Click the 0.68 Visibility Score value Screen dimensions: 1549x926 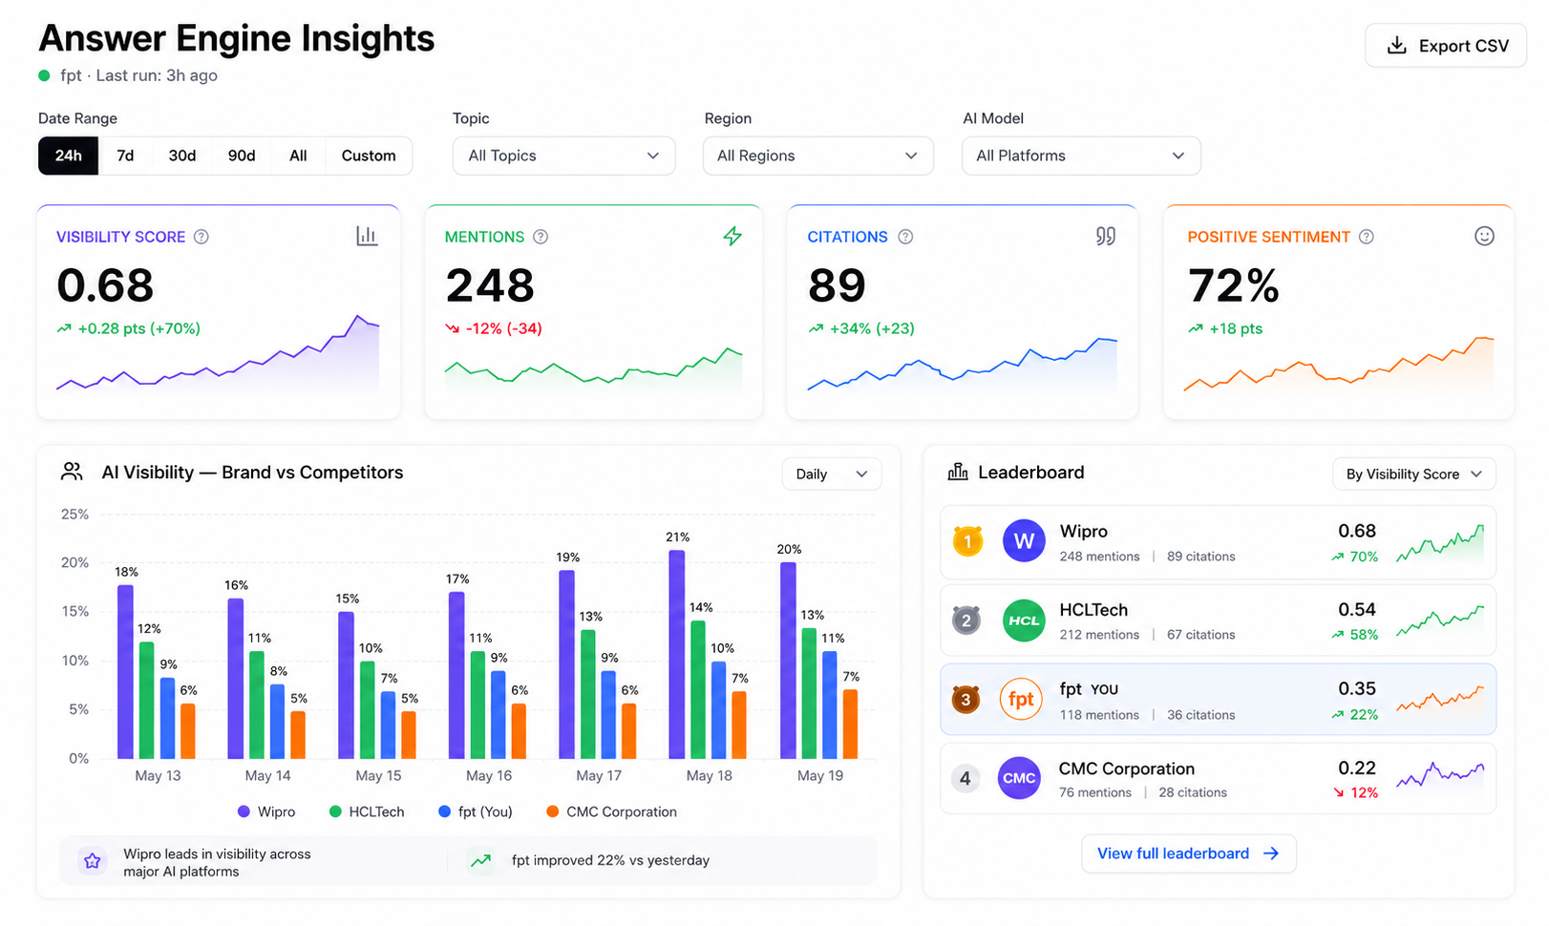coord(105,285)
